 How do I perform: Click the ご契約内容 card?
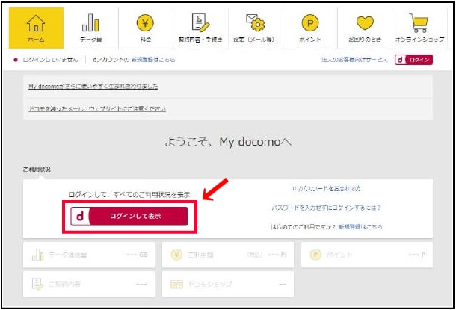click(89, 284)
